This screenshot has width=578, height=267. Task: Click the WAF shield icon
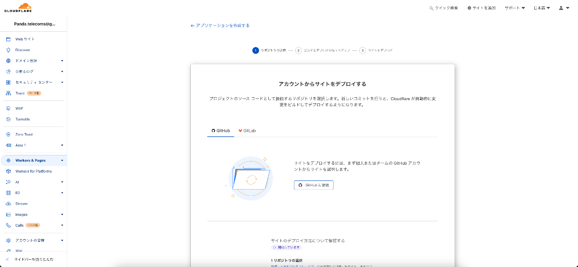coord(8,108)
